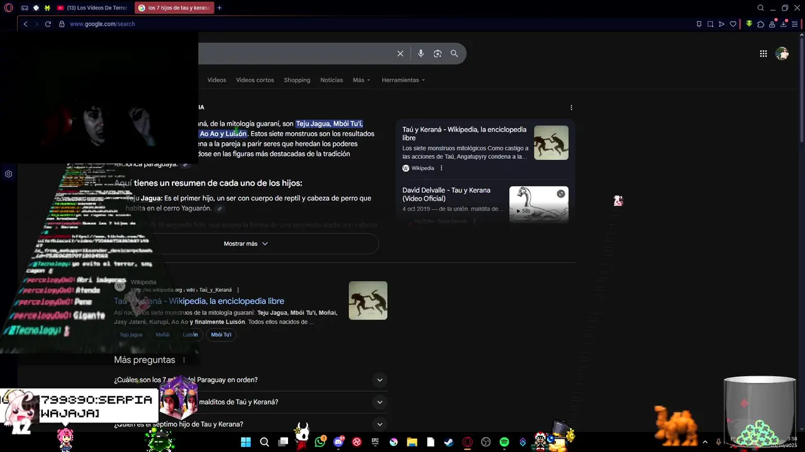This screenshot has width=805, height=452.
Task: Open the Windows Start button
Action: coord(246,442)
